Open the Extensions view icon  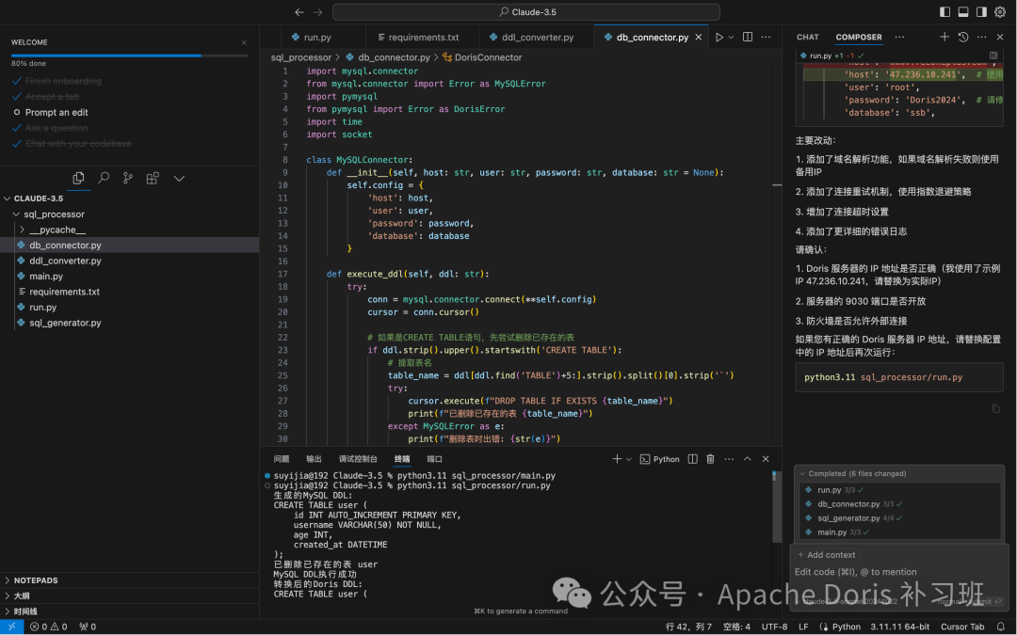pyautogui.click(x=153, y=178)
